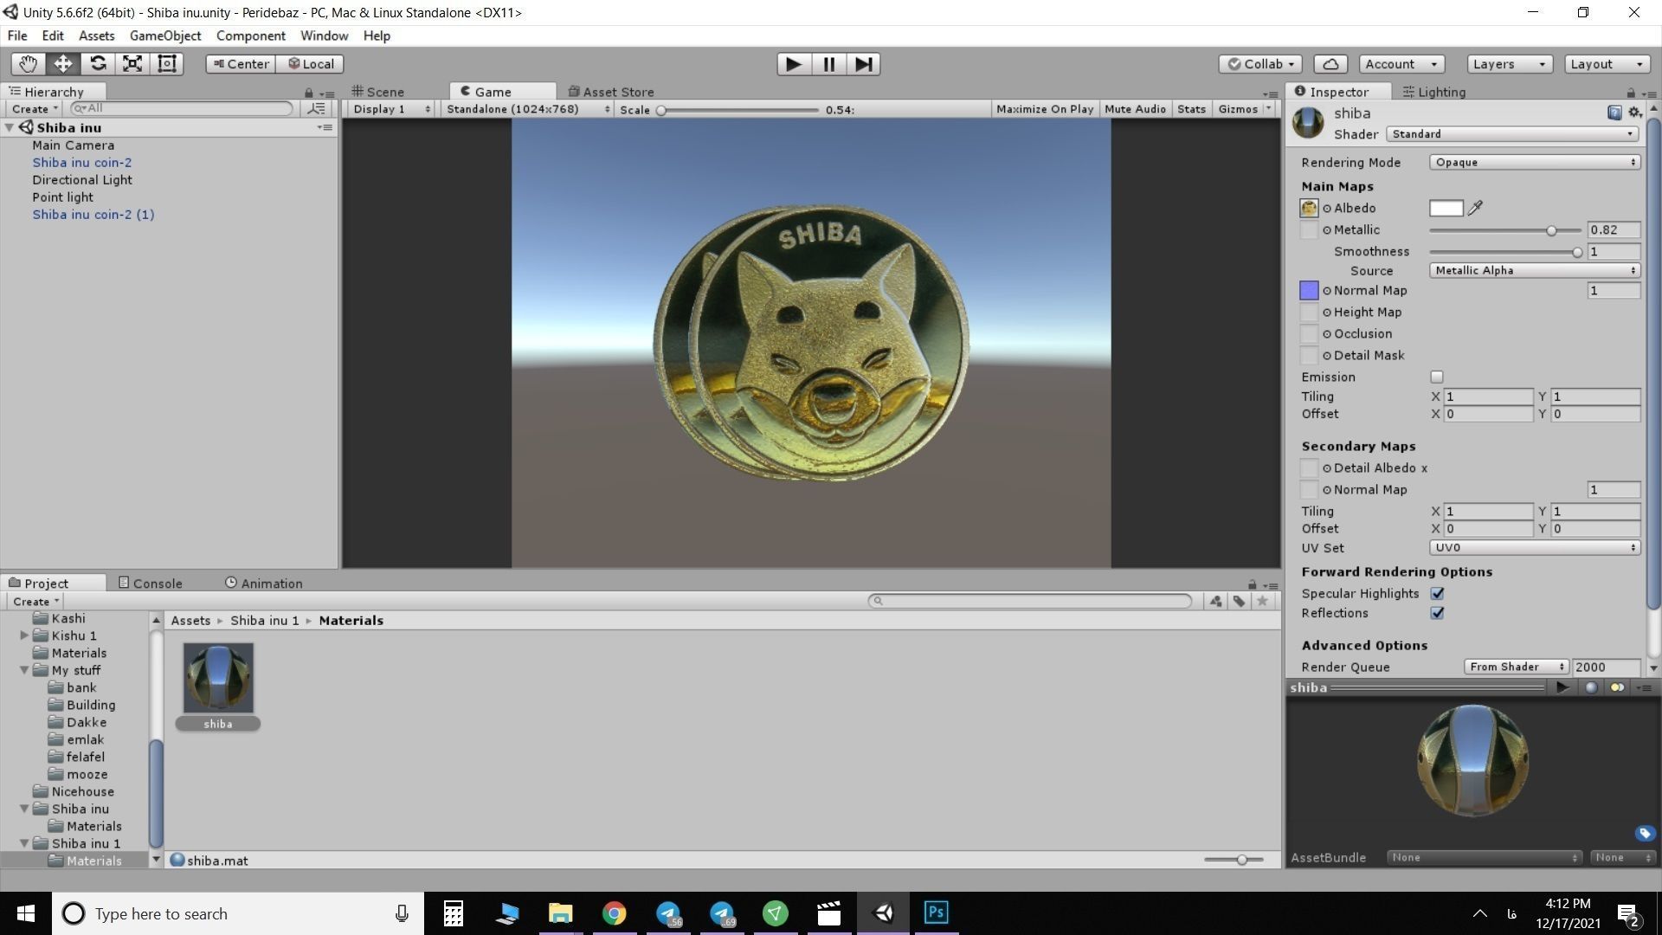Screen dimensions: 1662x935
Task: Open Hierarchy search filter icon
Action: [x=317, y=108]
